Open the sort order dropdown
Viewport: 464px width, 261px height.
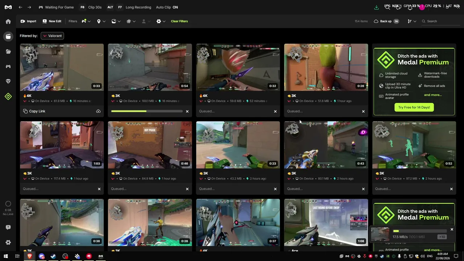point(412,21)
